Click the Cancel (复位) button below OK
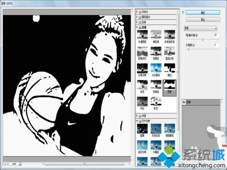This screenshot has width=227, height=170. click(x=203, y=20)
